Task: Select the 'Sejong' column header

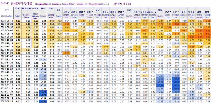Action: (43, 13)
